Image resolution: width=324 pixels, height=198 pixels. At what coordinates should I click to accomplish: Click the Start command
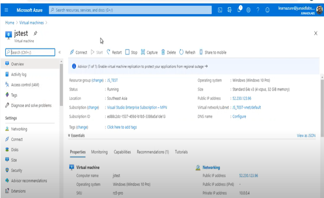(97, 52)
